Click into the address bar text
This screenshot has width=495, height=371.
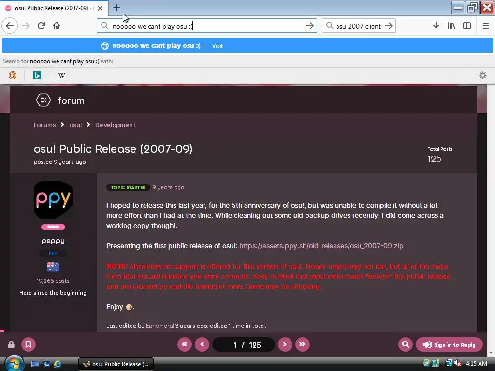(207, 26)
